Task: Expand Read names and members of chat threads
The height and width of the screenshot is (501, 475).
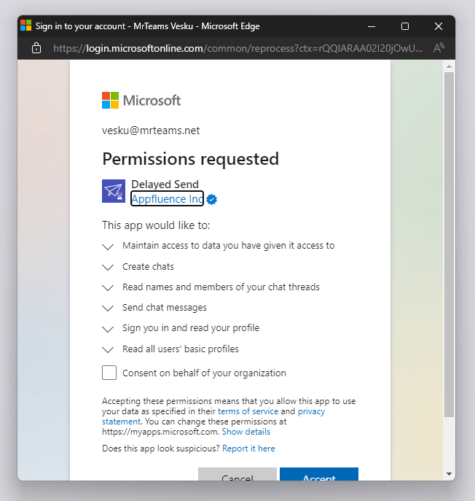Action: tap(109, 287)
